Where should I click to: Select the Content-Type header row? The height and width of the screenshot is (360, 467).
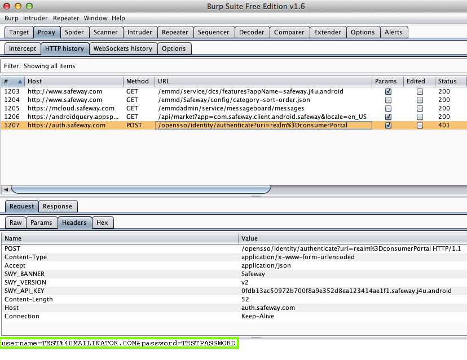click(x=234, y=257)
